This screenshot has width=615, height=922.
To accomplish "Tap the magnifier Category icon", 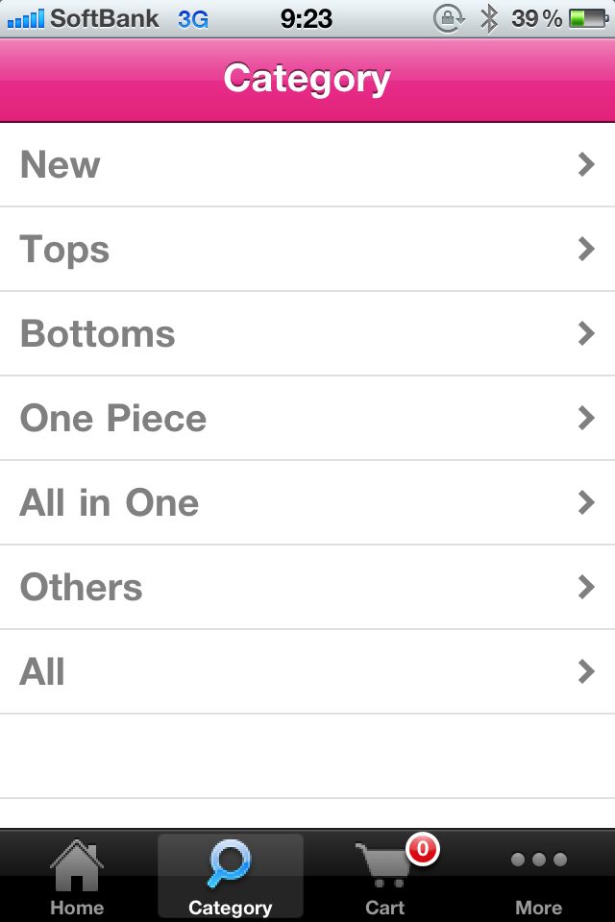I will [x=230, y=863].
